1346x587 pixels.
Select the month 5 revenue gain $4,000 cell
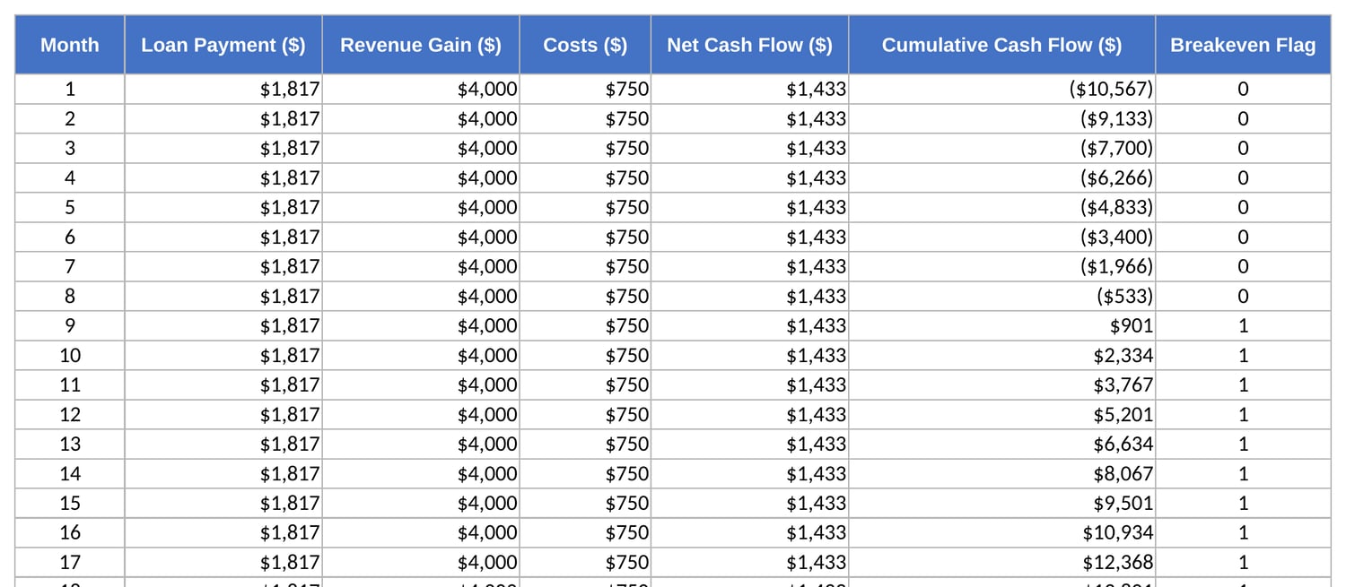421,207
